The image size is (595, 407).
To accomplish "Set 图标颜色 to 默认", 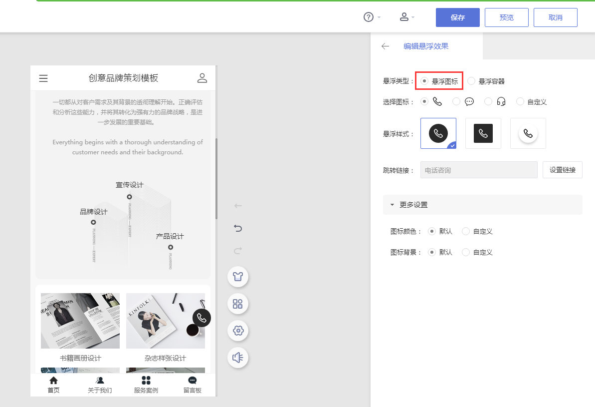I will [x=432, y=231].
